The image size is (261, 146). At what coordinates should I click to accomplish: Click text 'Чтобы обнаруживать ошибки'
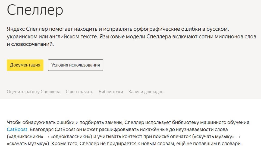pyautogui.click(x=41, y=123)
